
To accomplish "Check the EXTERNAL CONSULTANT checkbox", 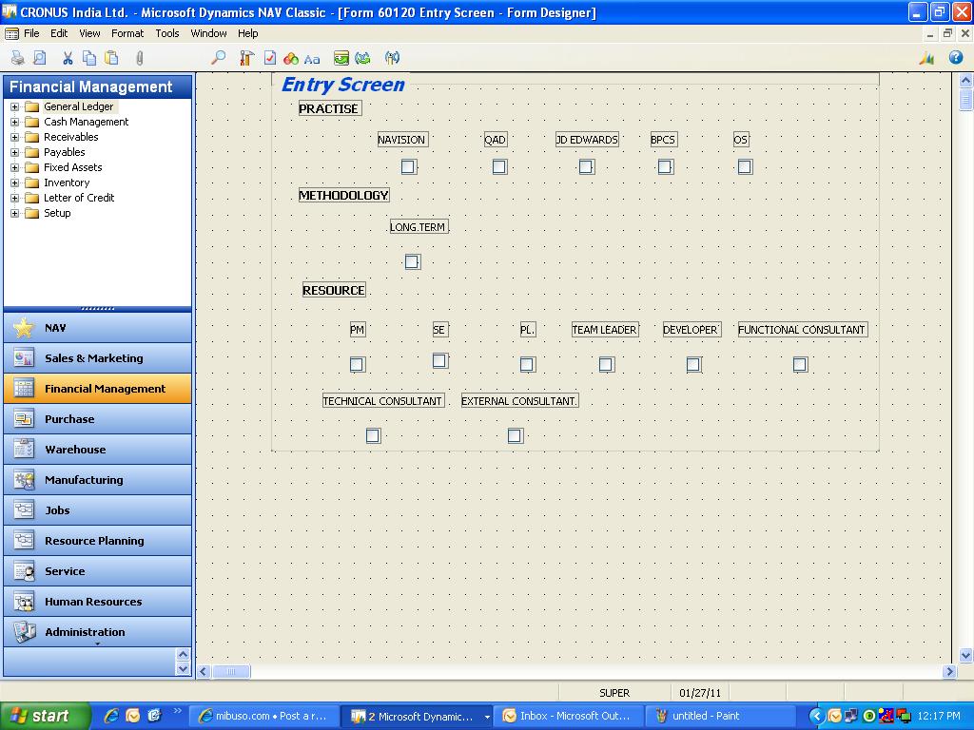I will point(515,435).
